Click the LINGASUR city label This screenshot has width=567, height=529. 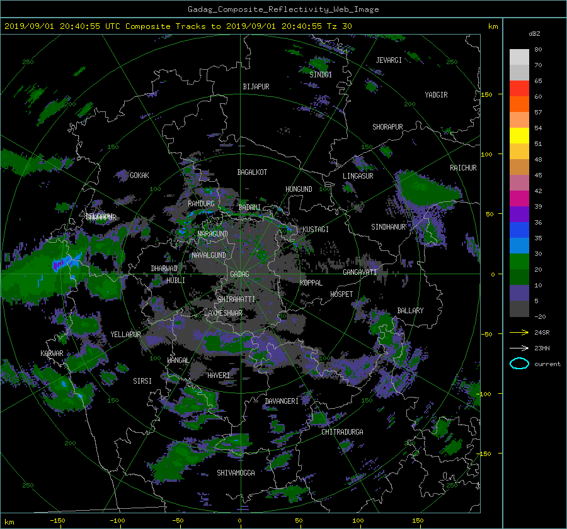point(358,176)
